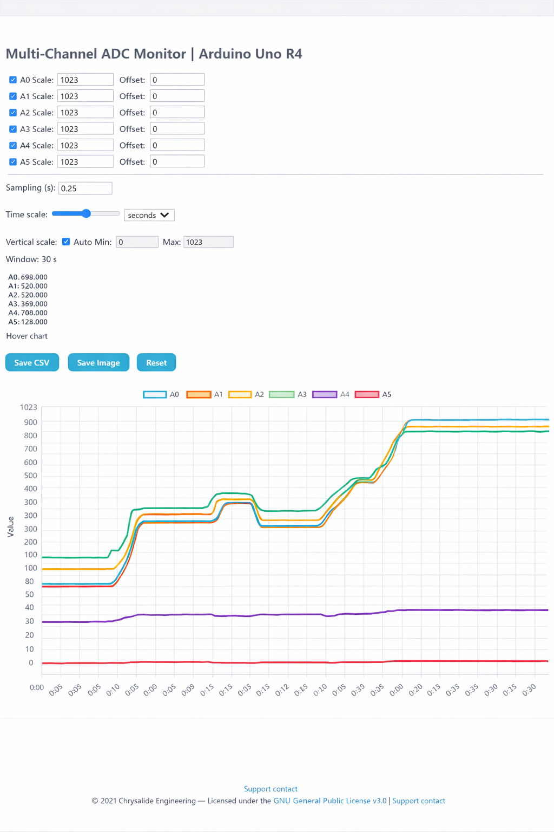Toggle the Auto vertical scale checkbox
554x832 pixels.
point(66,242)
